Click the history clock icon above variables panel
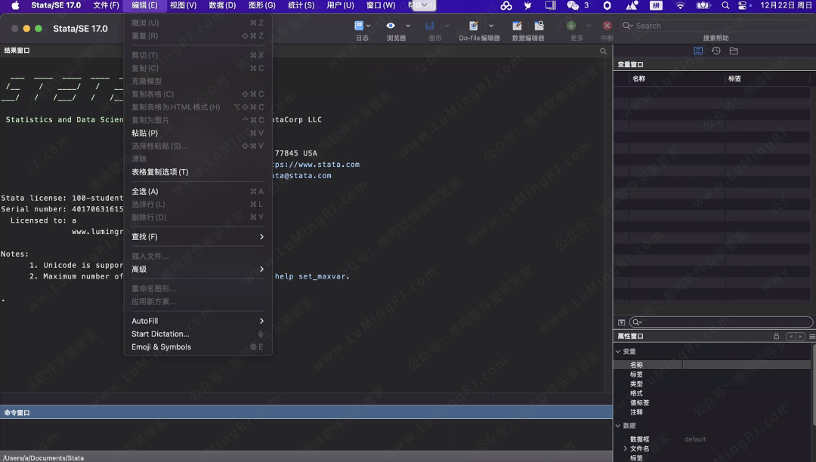The height and width of the screenshot is (462, 816). [x=716, y=51]
